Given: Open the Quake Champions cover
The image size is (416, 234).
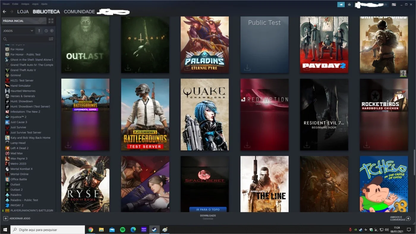Looking at the screenshot, I should click(205, 114).
